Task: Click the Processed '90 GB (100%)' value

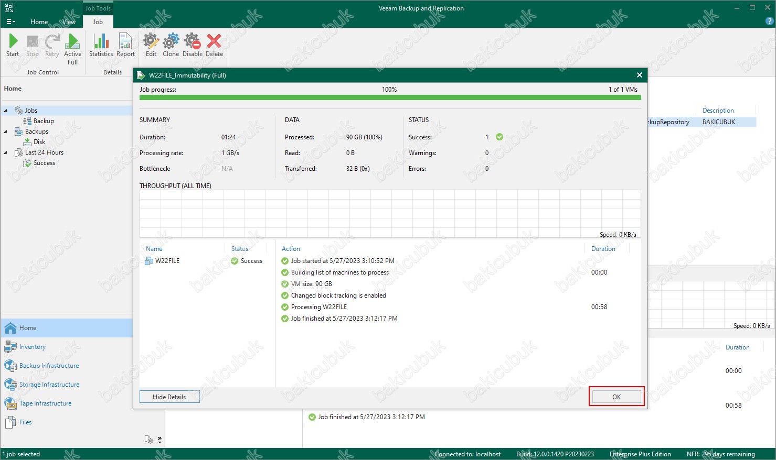Action: point(364,137)
